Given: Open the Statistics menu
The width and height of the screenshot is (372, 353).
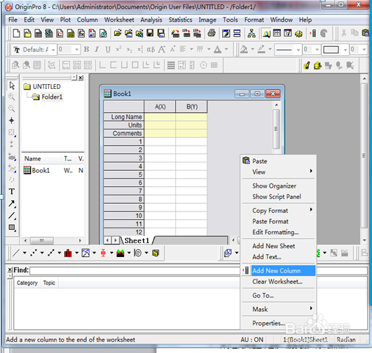Looking at the screenshot, I should (180, 20).
